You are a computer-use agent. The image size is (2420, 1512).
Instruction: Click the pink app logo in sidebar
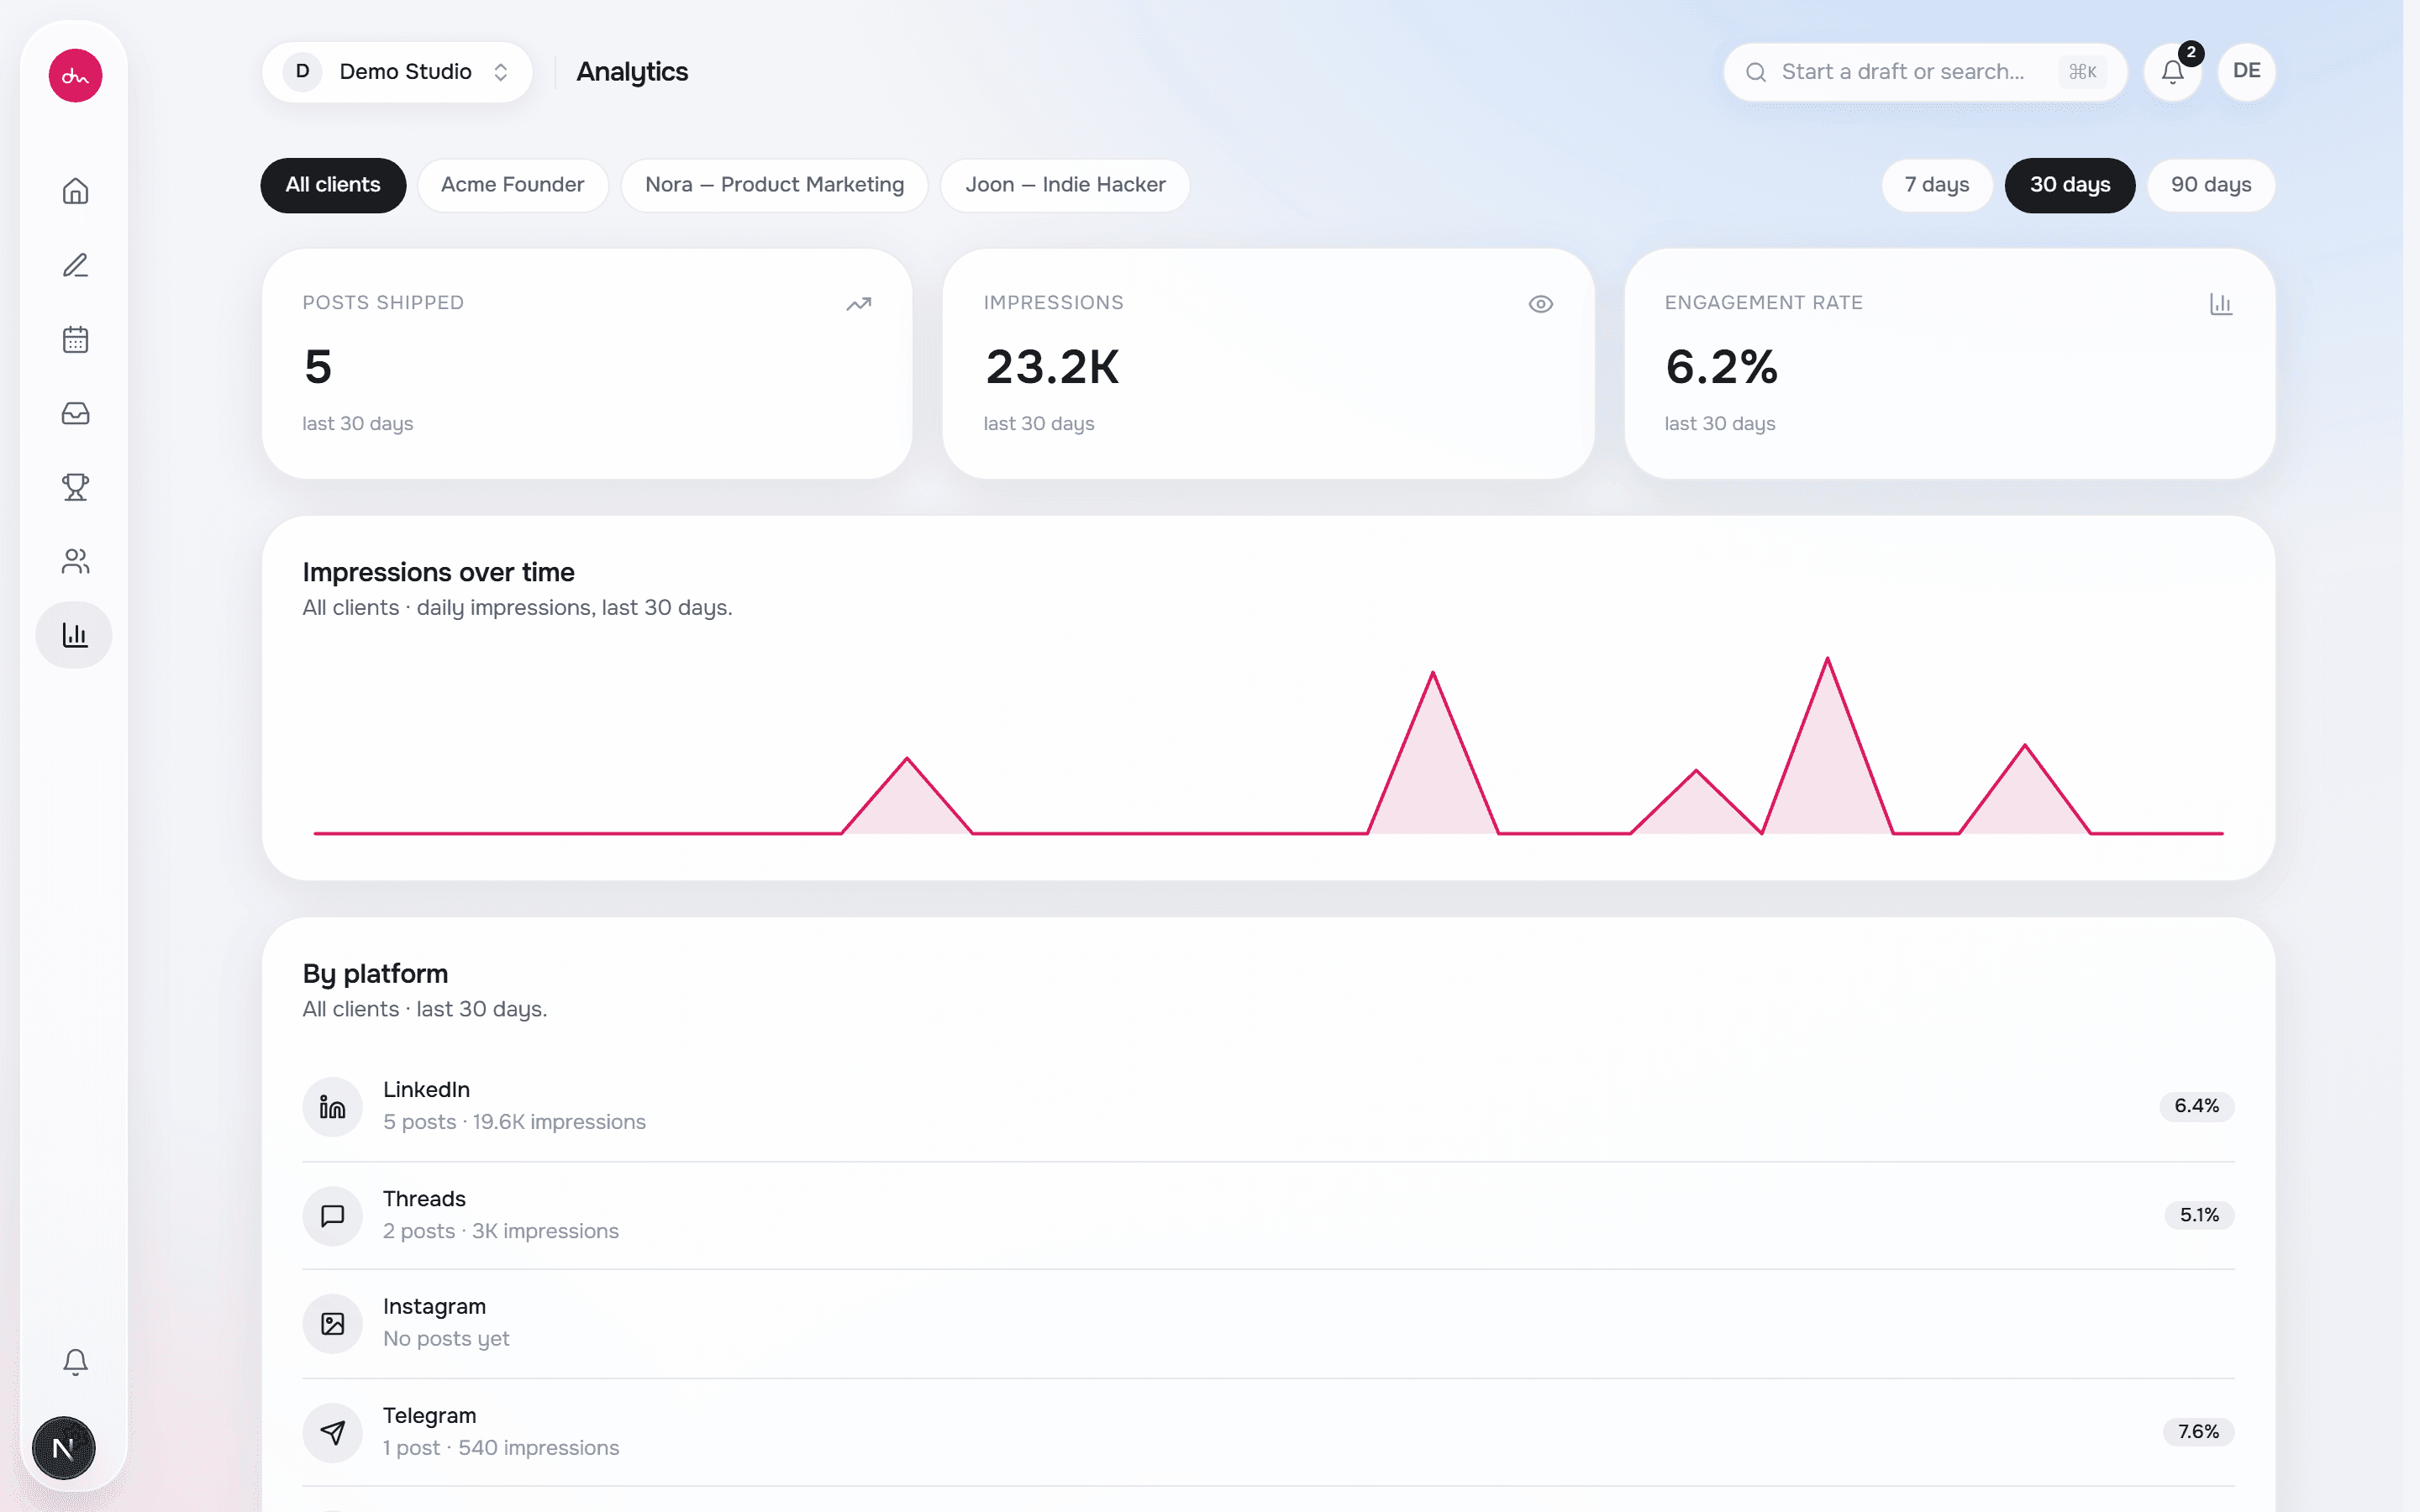coord(75,75)
